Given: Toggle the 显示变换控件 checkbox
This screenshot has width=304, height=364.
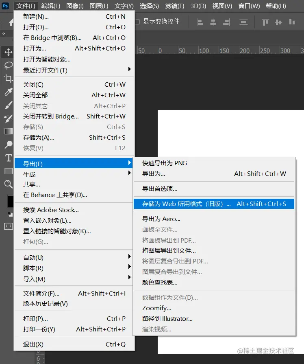Looking at the screenshot, I should click(x=137, y=22).
